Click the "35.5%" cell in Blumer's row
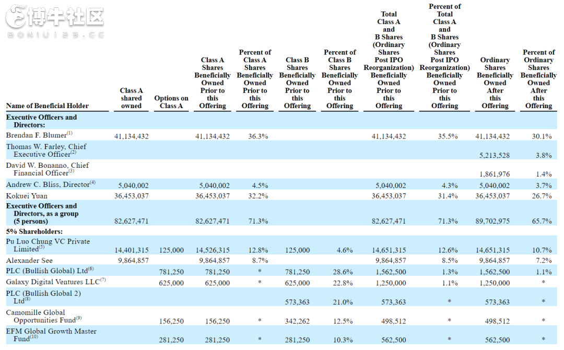The width and height of the screenshot is (564, 350). click(448, 136)
